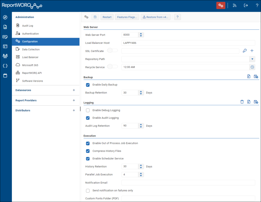Click the logout icon in top bar
The image size is (261, 202).
coord(246,6)
